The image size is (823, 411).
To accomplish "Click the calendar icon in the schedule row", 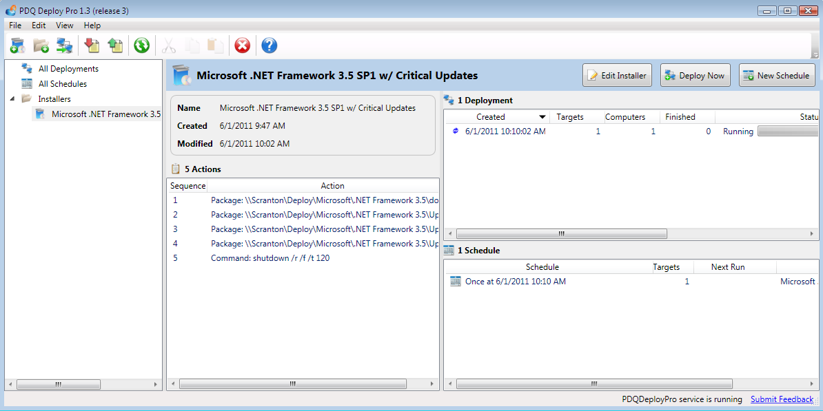I will [x=455, y=282].
